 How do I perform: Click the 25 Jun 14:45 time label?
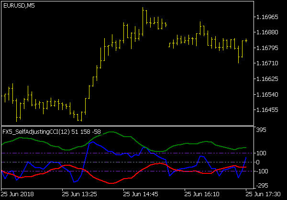tap(141, 194)
